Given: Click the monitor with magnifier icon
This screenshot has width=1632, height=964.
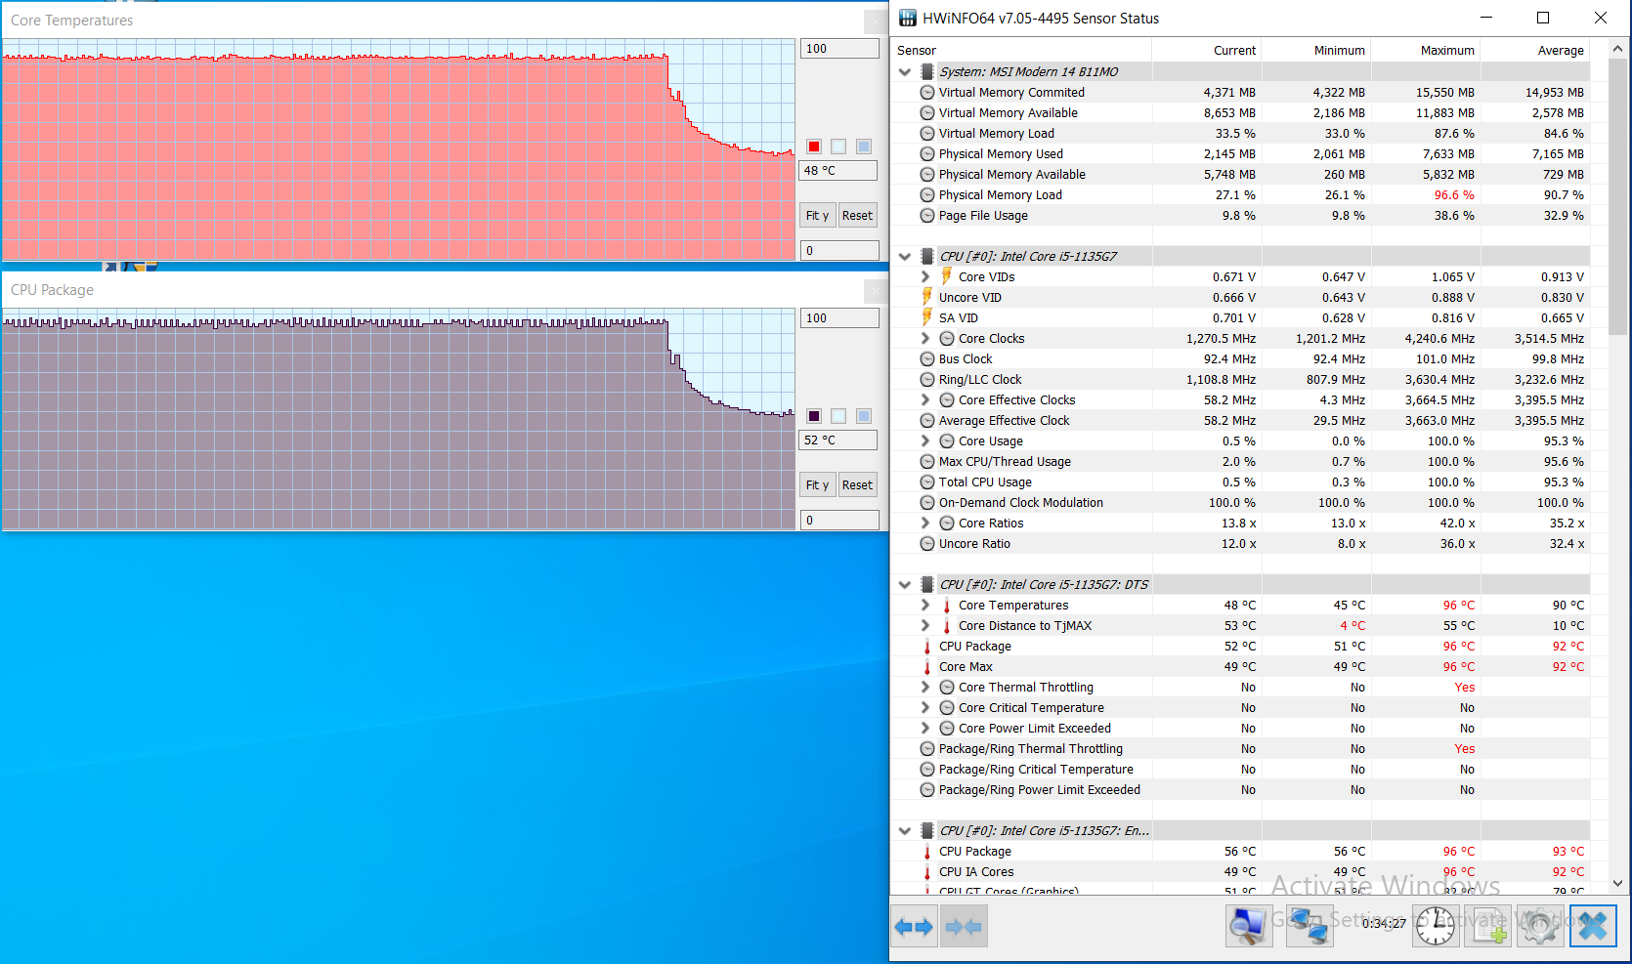Looking at the screenshot, I should point(1249,926).
